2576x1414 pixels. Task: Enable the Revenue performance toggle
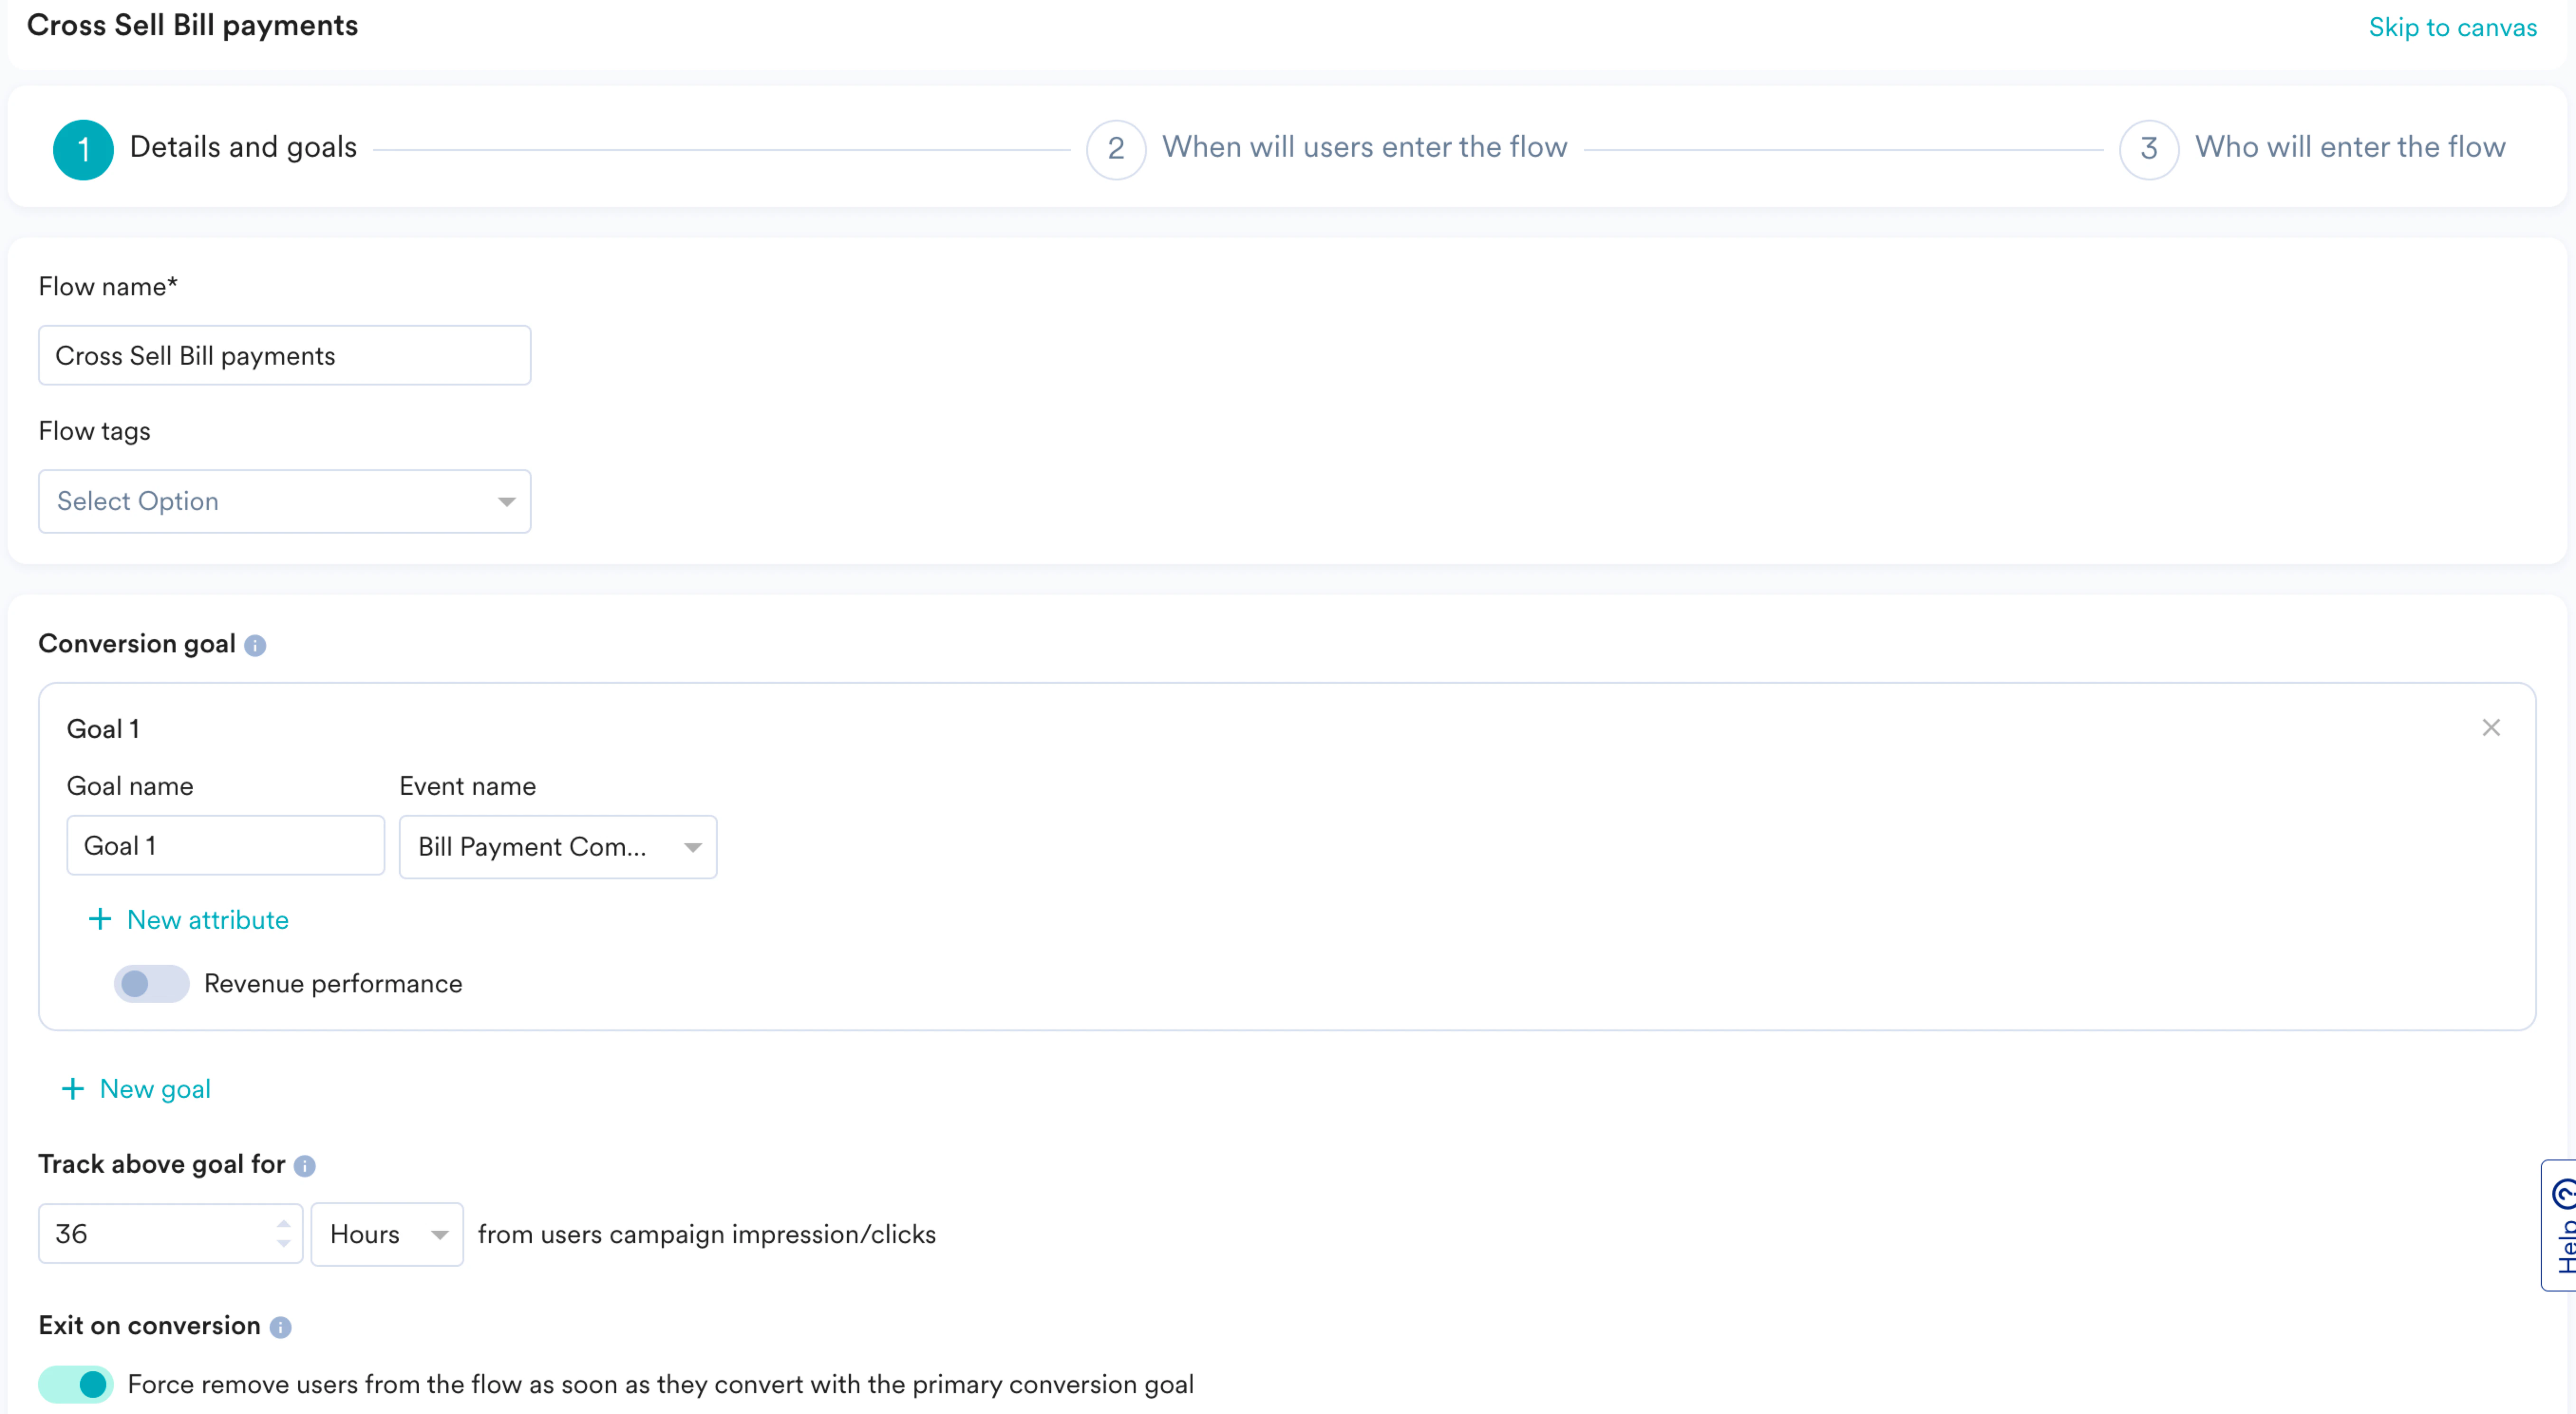tap(151, 983)
